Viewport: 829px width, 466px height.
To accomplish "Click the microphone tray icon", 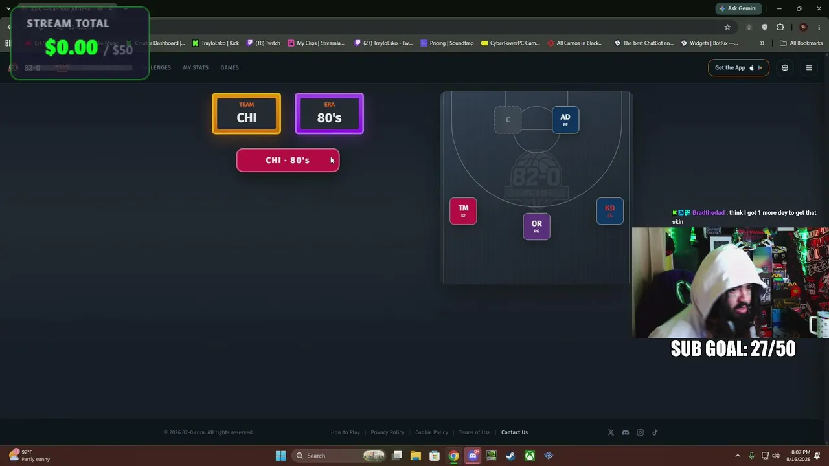I will (751, 456).
